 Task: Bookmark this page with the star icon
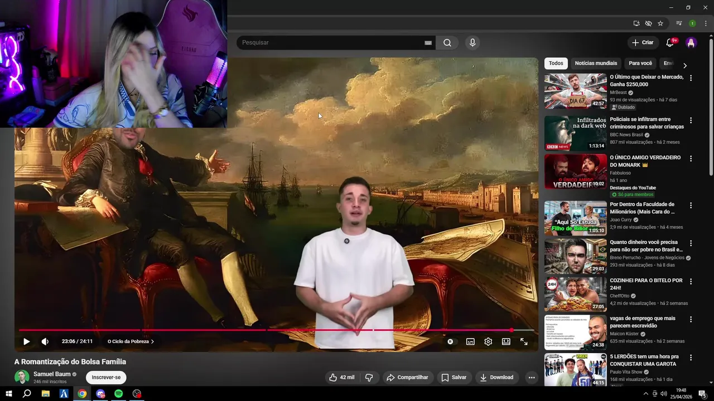pyautogui.click(x=660, y=23)
